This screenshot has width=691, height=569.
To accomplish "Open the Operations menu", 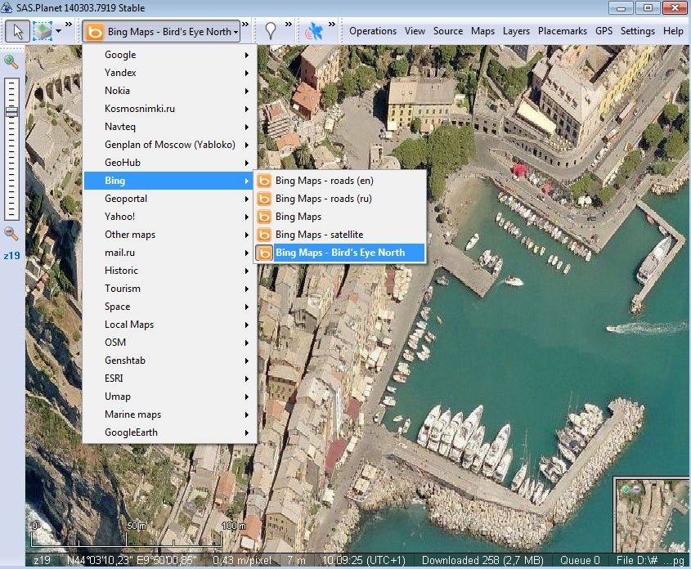I will (373, 31).
